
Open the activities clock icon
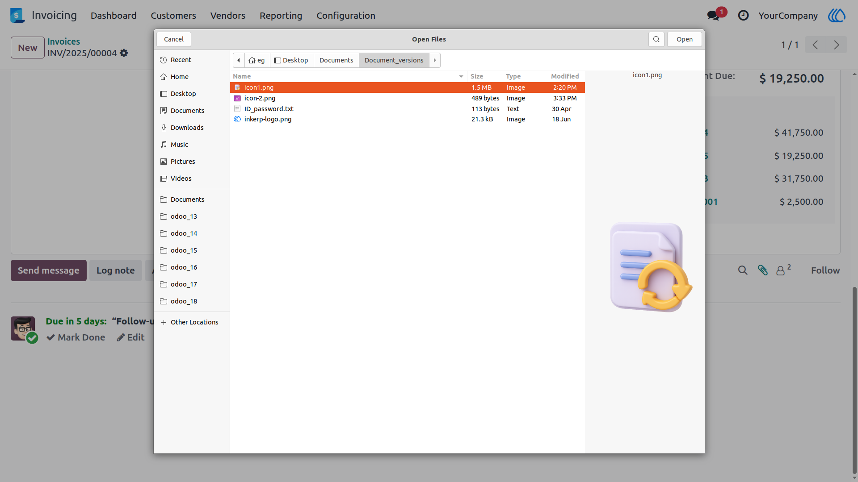743,16
